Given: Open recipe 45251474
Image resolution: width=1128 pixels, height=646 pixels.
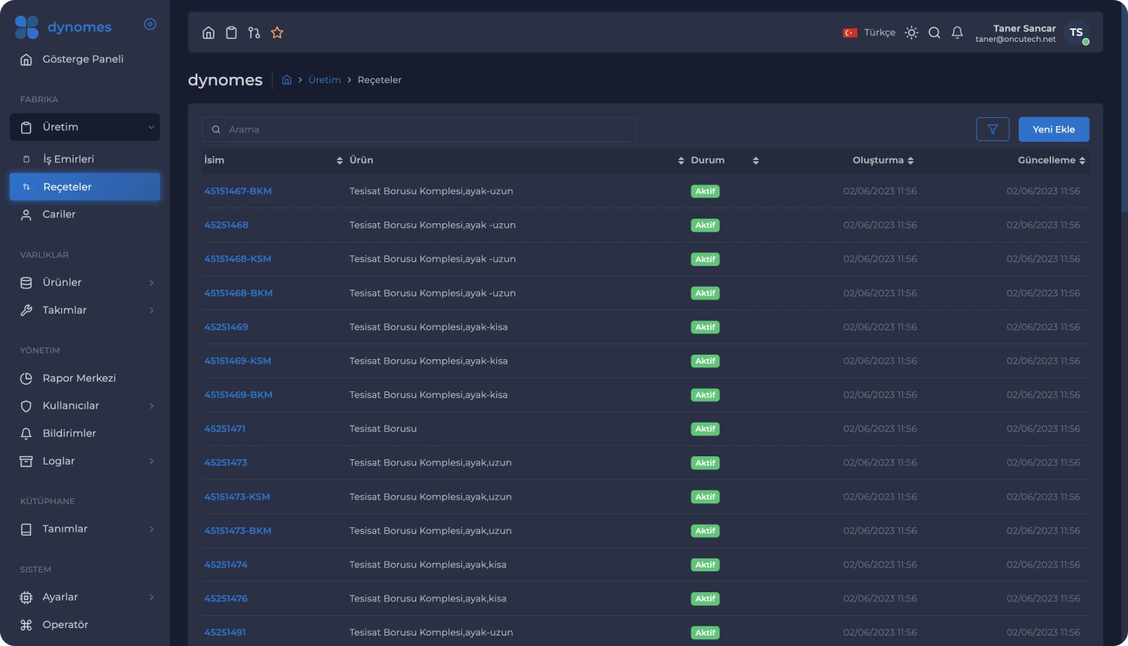Looking at the screenshot, I should (226, 565).
